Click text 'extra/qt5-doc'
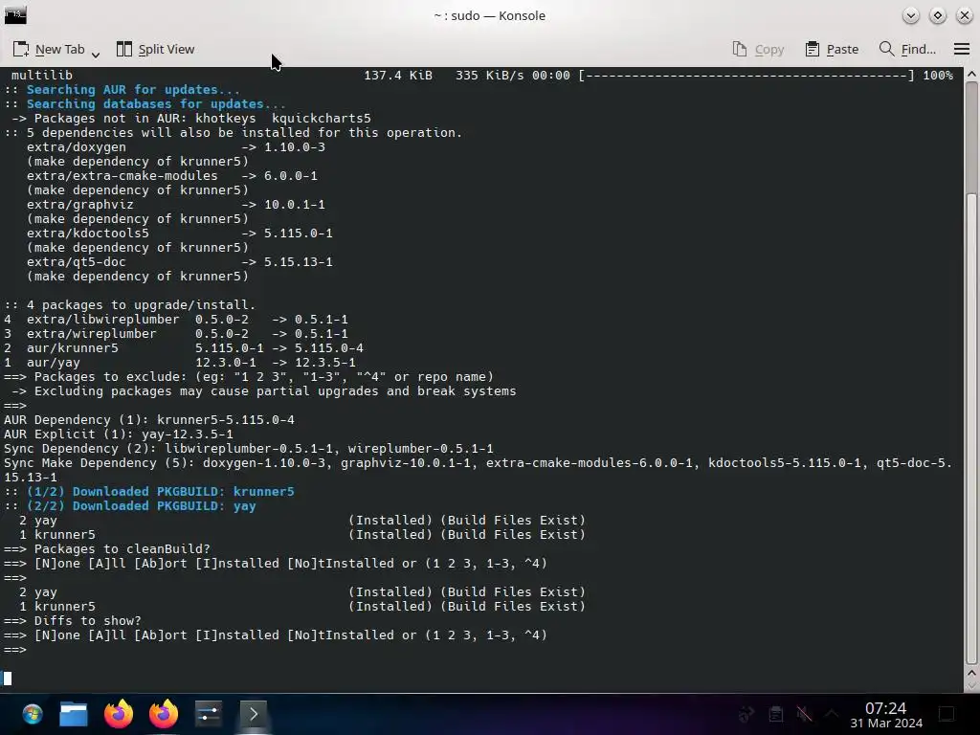Viewport: 980px width, 735px height. click(x=77, y=262)
